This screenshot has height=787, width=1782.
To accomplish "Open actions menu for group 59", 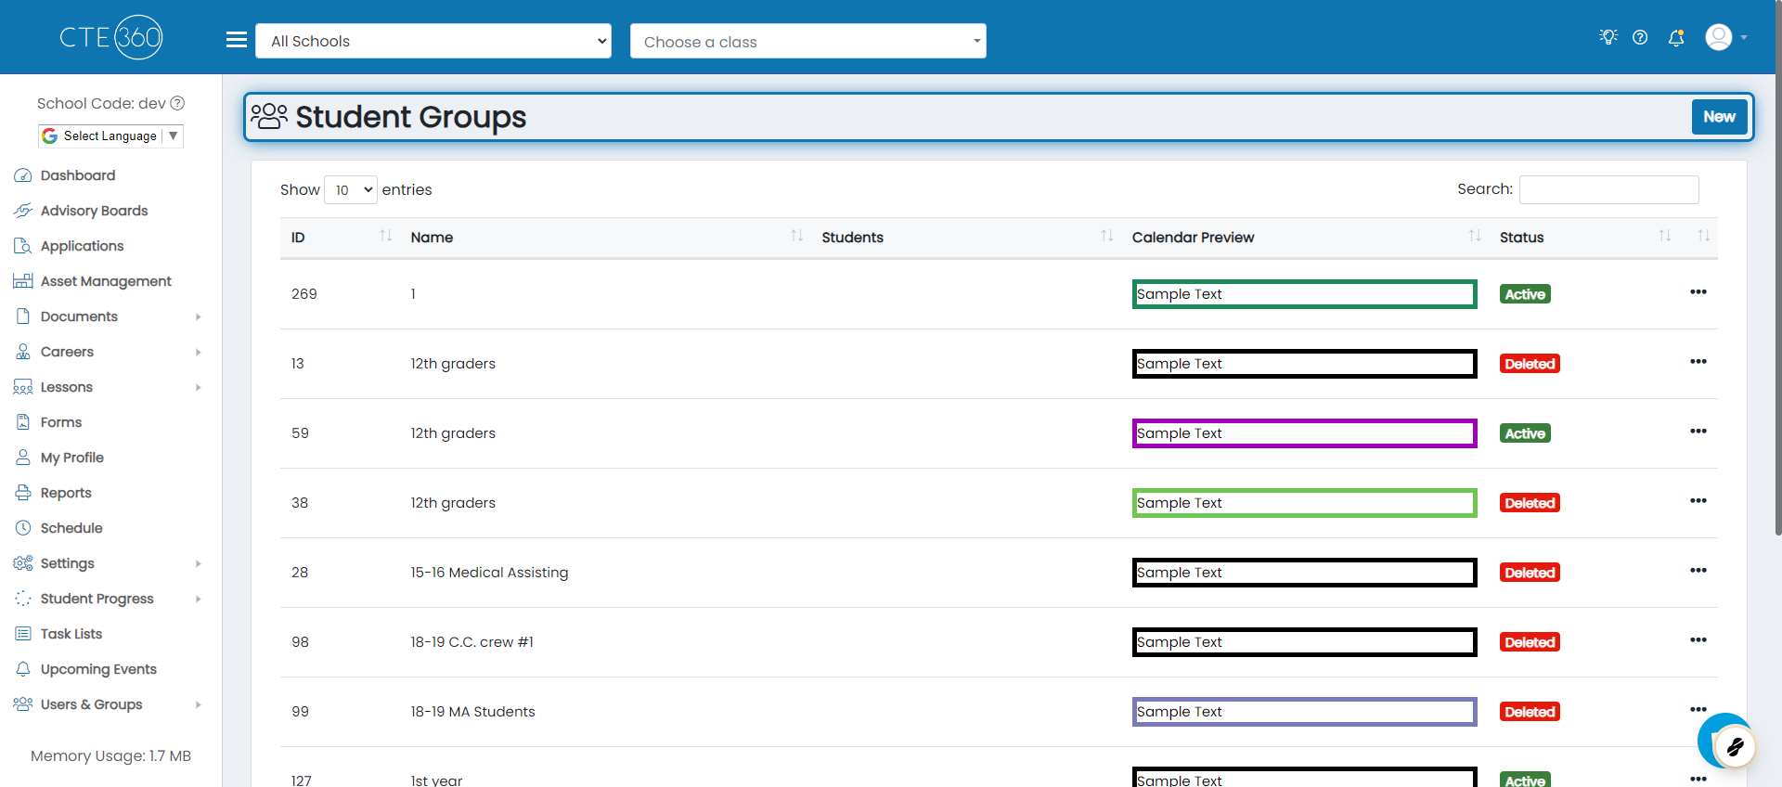I will click(x=1698, y=432).
